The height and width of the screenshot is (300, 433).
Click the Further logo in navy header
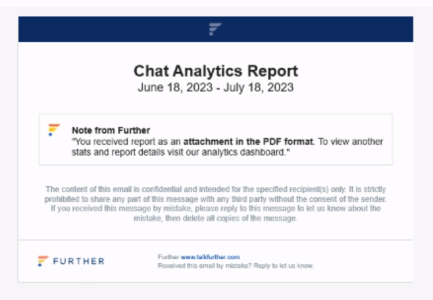coord(215,29)
